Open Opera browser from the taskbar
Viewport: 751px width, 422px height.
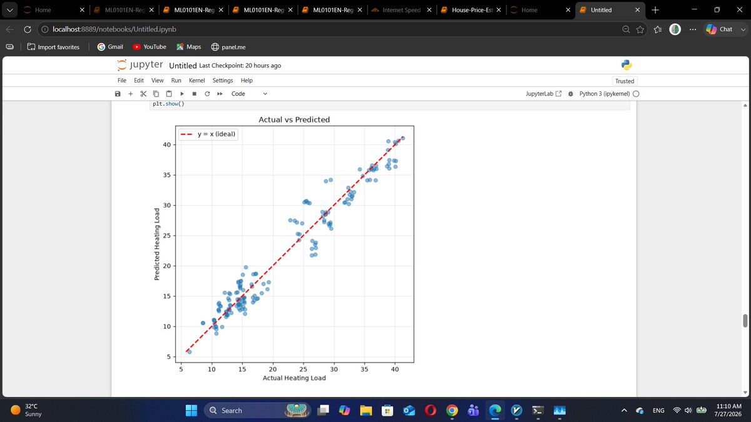430,410
